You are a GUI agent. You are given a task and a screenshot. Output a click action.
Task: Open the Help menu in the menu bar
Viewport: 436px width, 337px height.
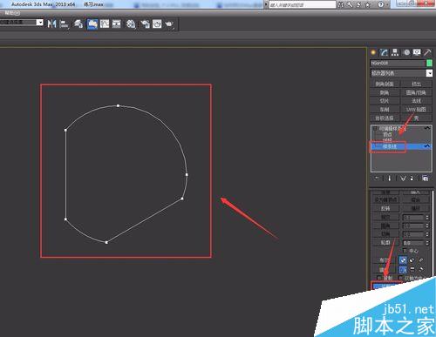point(12,13)
